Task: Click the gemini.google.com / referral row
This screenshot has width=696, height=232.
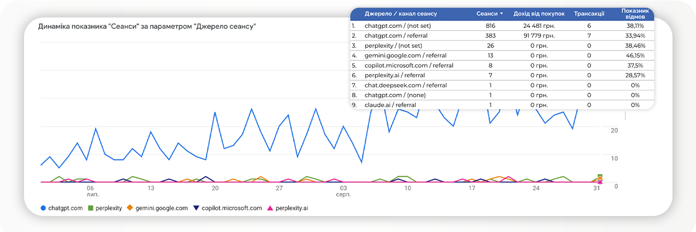Action: [x=405, y=55]
